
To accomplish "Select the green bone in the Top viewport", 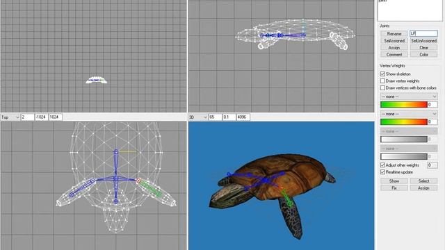I will [151, 189].
